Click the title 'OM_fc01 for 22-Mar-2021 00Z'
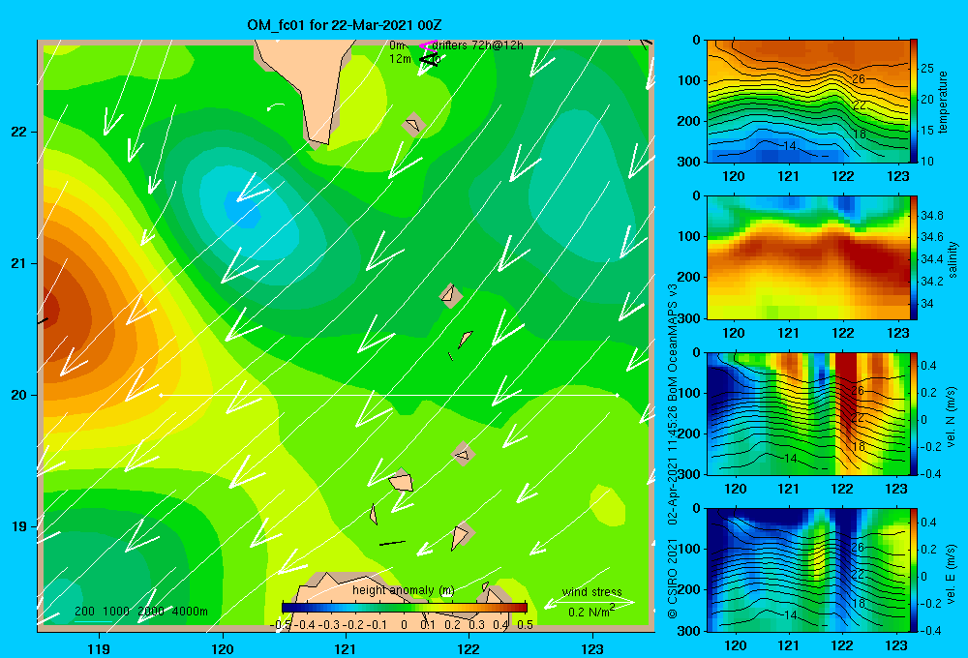 coord(345,25)
